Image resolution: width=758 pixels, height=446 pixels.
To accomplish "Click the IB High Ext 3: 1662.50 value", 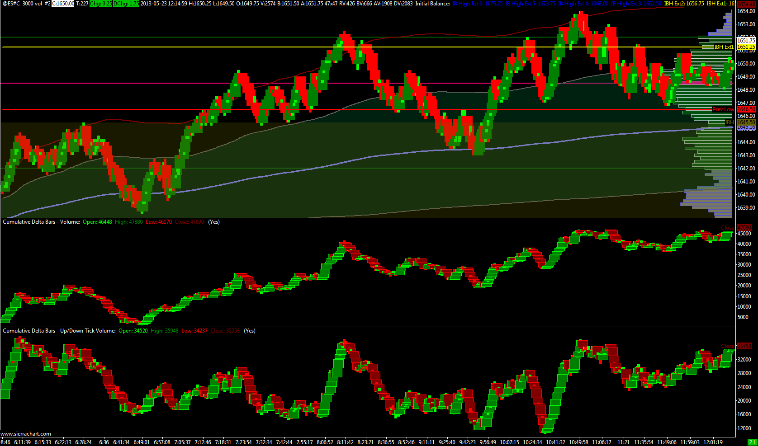I will click(x=636, y=4).
